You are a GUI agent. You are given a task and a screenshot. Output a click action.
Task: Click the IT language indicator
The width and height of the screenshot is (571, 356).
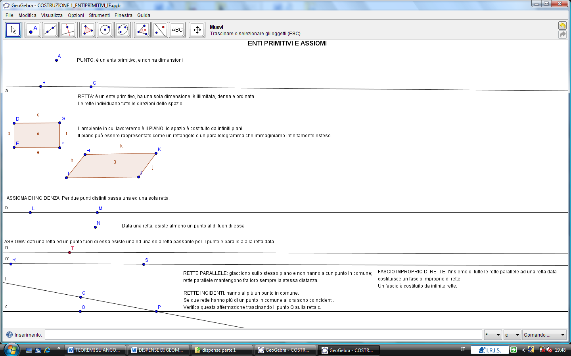point(463,349)
